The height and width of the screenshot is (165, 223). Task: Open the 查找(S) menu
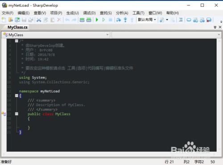[x=106, y=13]
